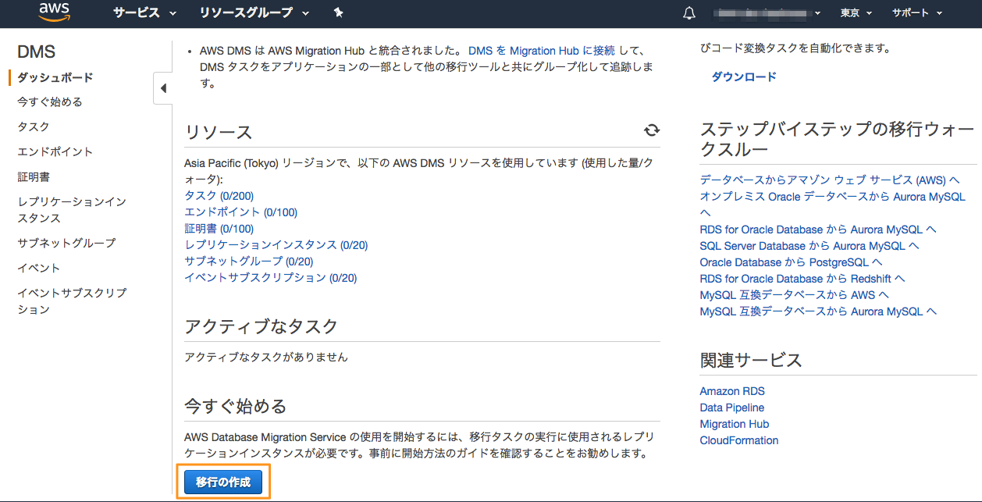Click the ダウンロード link
Viewport: 982px width, 502px height.
pos(744,77)
